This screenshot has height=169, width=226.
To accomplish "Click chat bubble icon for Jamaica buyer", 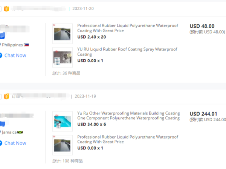I will (1, 143).
